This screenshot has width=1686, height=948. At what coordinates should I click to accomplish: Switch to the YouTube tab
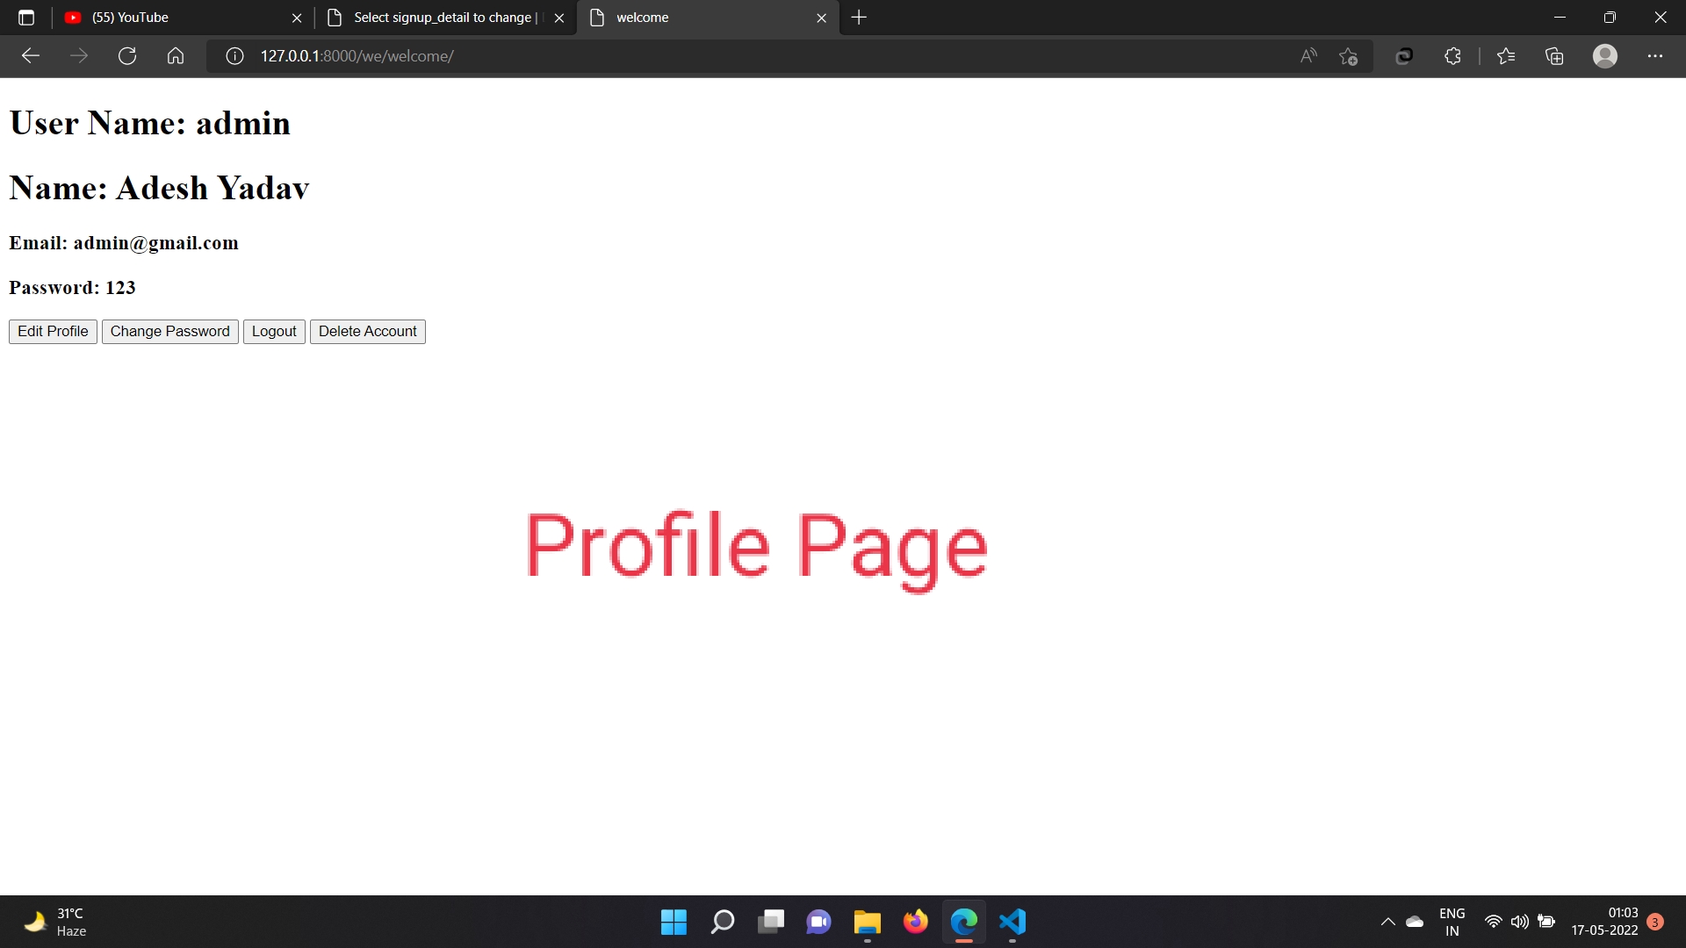158,18
